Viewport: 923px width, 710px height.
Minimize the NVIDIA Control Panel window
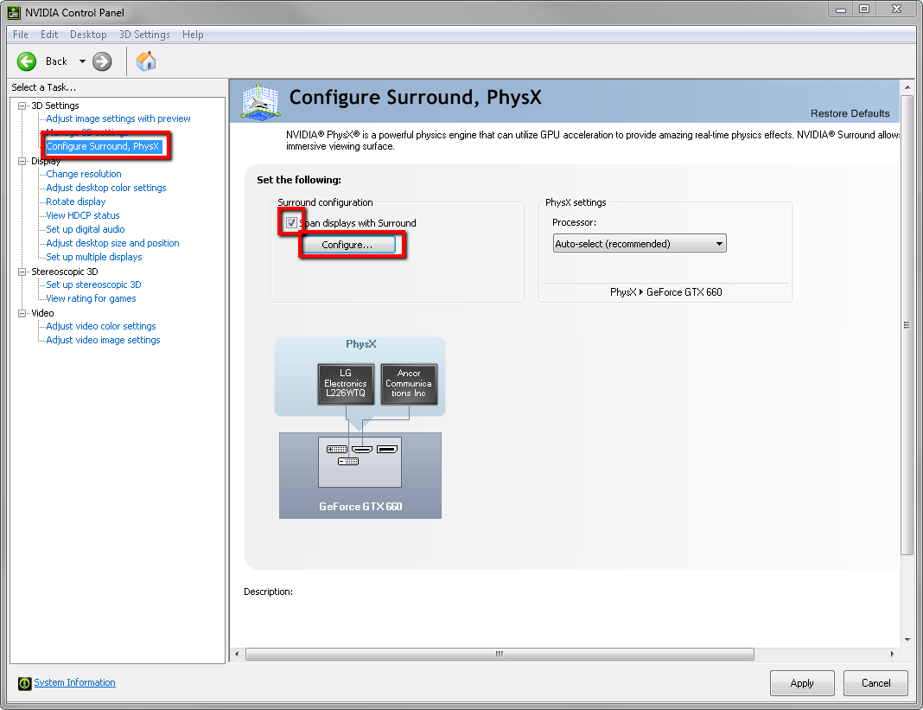(841, 10)
